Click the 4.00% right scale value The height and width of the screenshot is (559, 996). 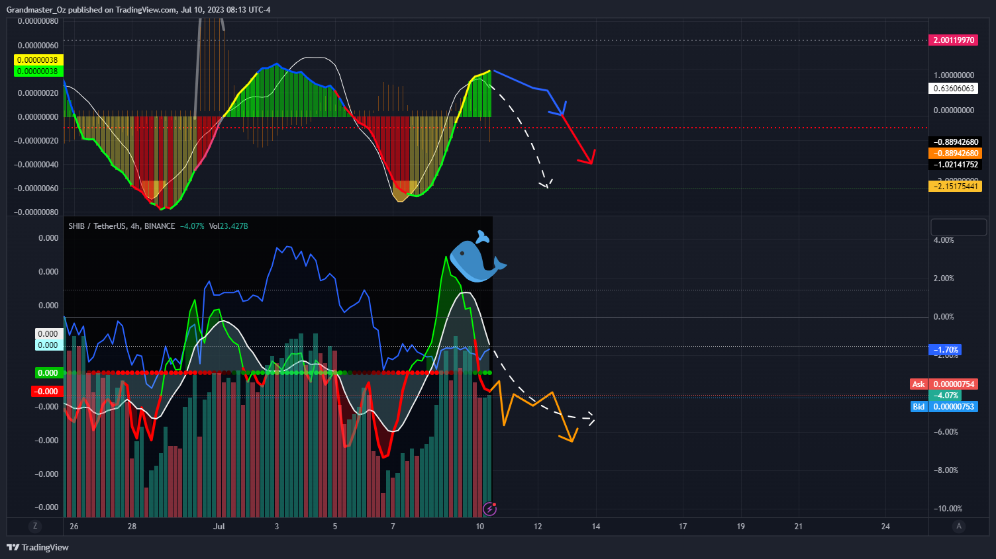pyautogui.click(x=944, y=240)
